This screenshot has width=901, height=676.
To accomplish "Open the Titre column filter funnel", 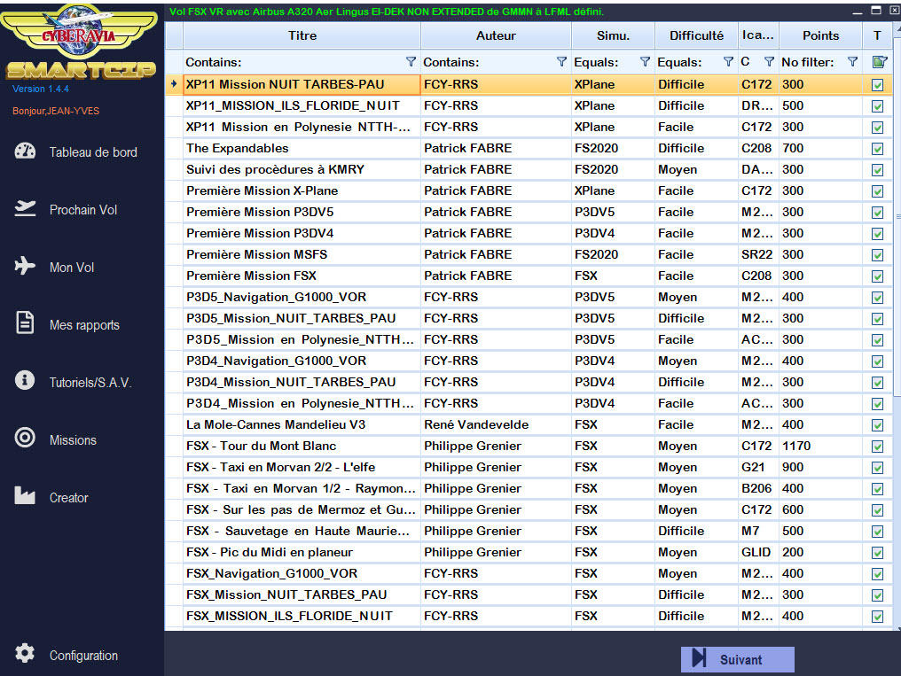I will pyautogui.click(x=411, y=62).
